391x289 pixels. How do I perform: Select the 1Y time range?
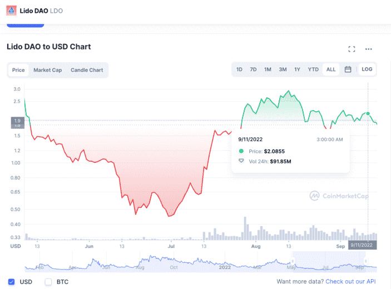tap(297, 69)
